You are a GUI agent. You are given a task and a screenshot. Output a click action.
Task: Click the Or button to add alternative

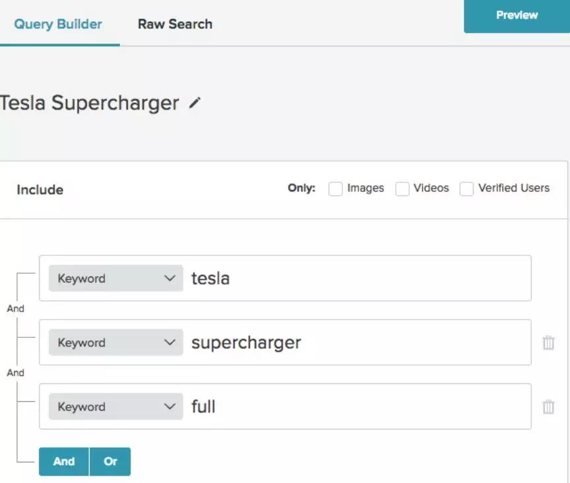(x=110, y=461)
